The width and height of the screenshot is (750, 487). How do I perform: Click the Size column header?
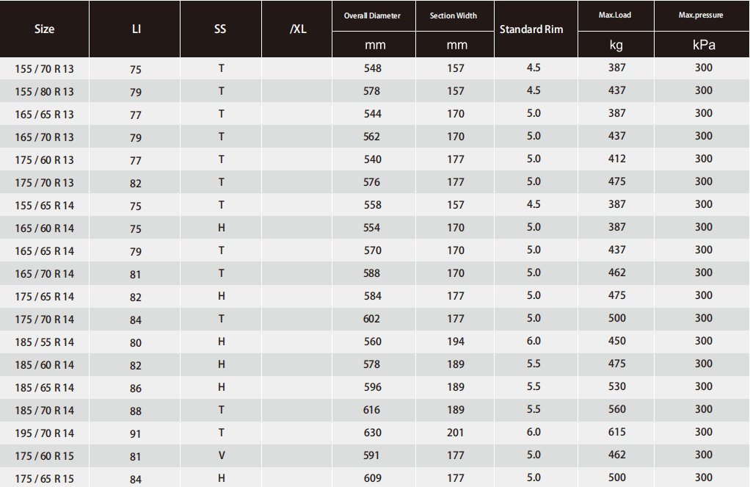pyautogui.click(x=44, y=29)
